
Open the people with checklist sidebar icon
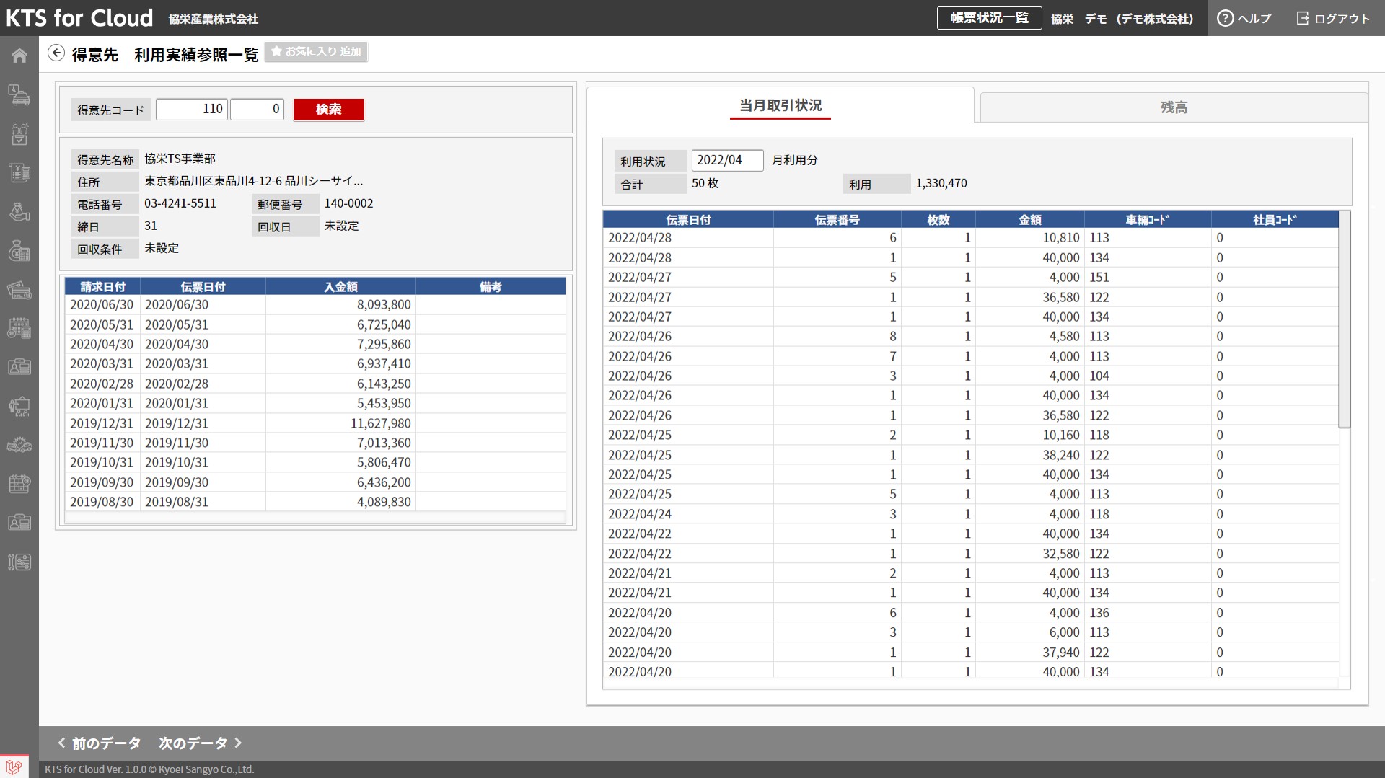click(19, 134)
